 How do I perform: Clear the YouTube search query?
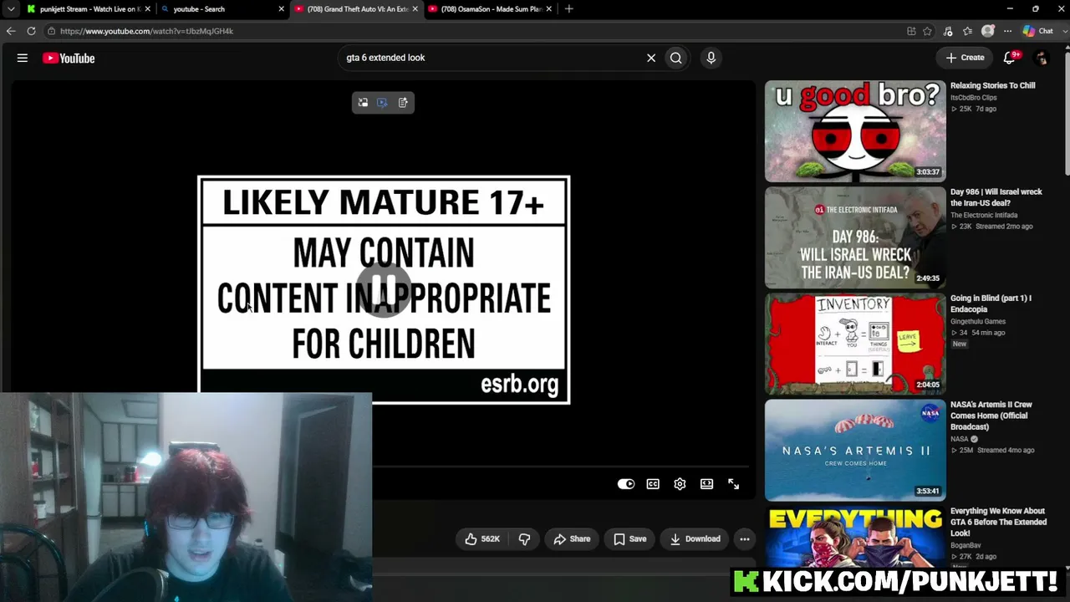click(651, 58)
